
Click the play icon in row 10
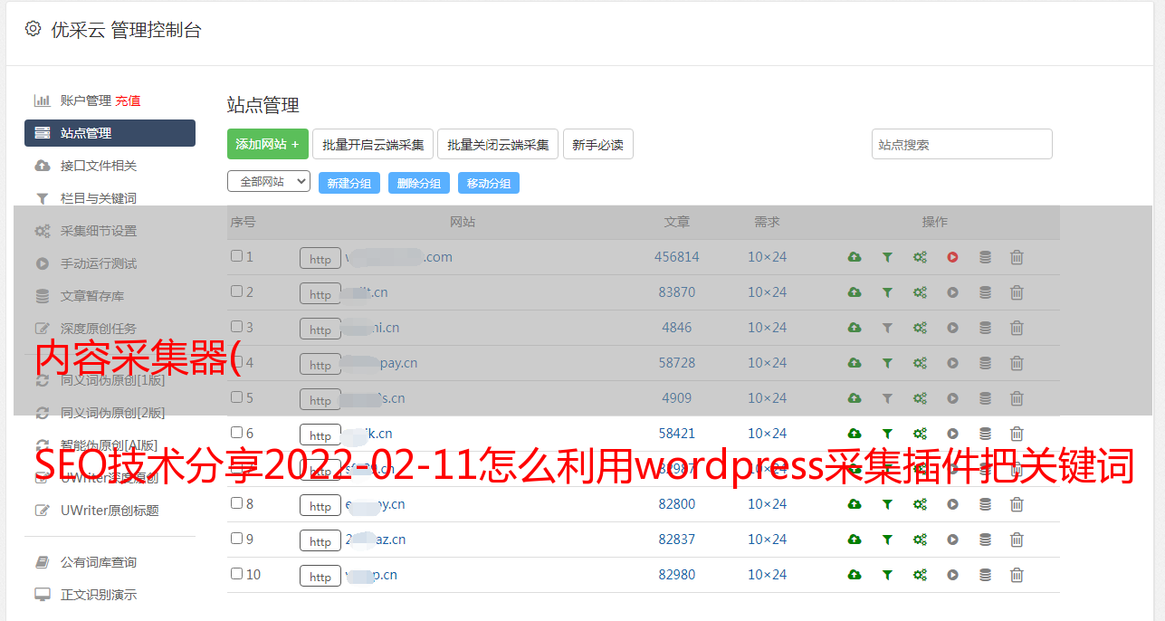pos(952,575)
